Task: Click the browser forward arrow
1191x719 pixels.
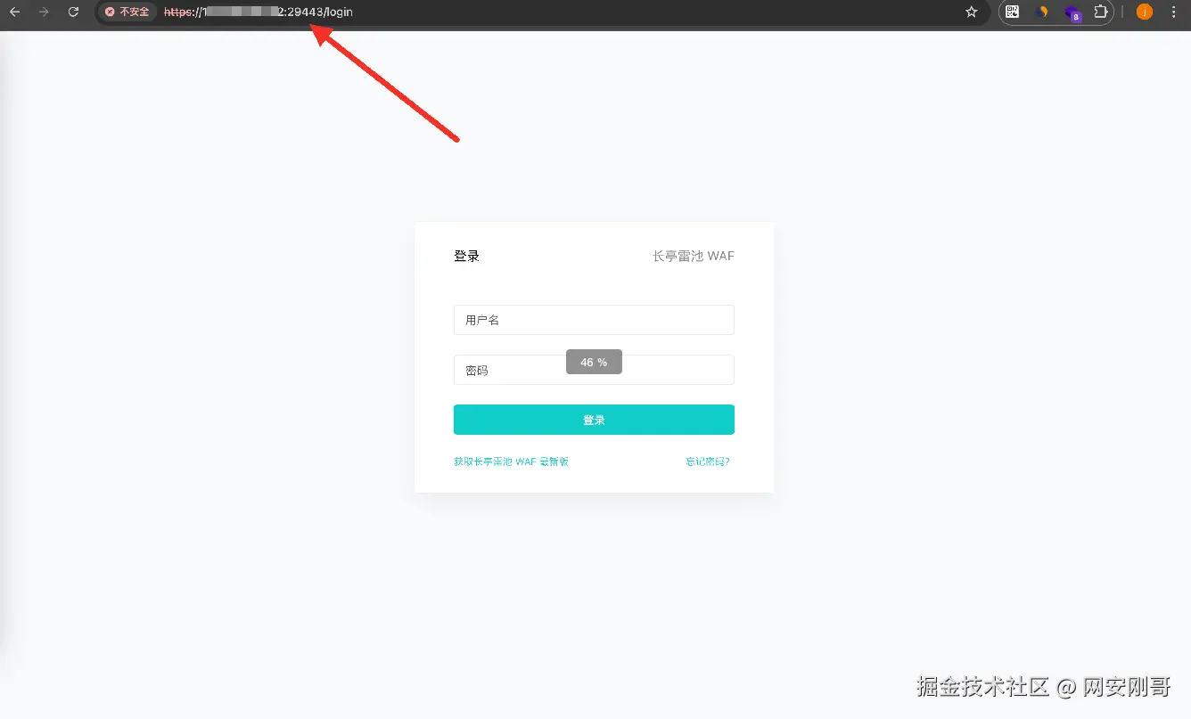Action: pyautogui.click(x=44, y=12)
